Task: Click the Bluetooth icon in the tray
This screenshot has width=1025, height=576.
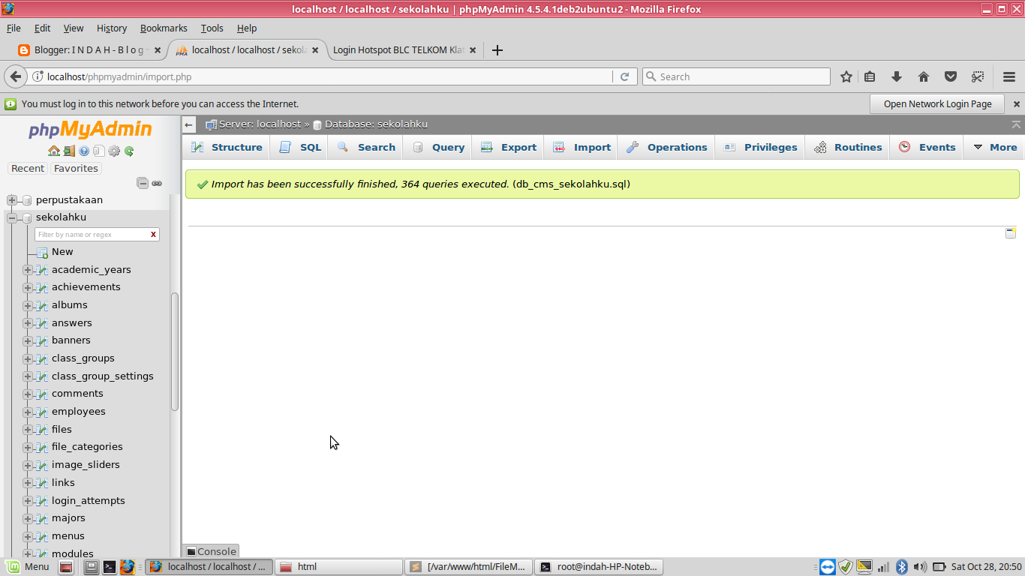Action: (x=901, y=567)
